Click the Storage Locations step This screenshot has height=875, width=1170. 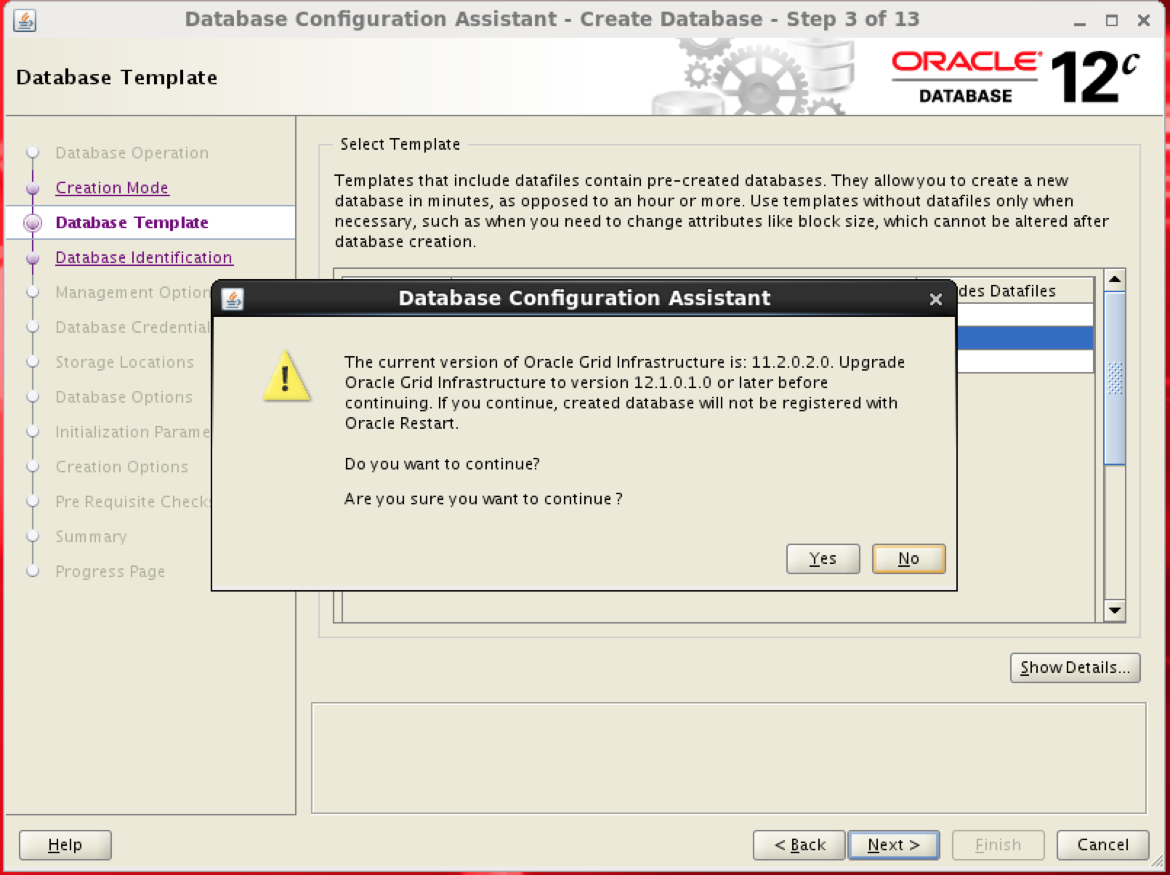coord(124,362)
